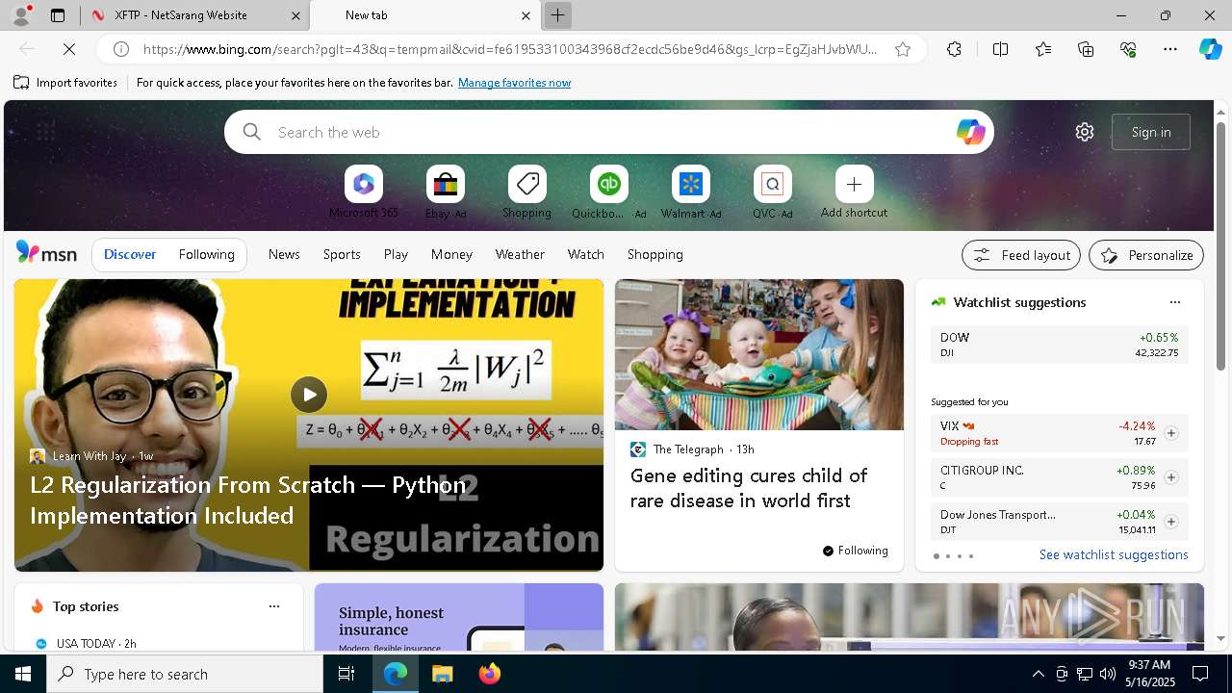Show hidden system tray icons
1232x693 pixels.
(x=1038, y=674)
